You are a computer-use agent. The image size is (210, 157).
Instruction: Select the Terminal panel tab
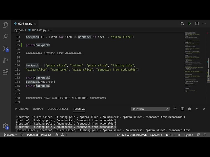tap(79, 109)
